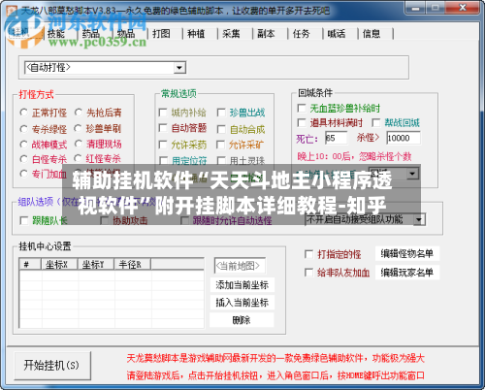
Task: Open the 喊话 tab
Action: (337, 34)
